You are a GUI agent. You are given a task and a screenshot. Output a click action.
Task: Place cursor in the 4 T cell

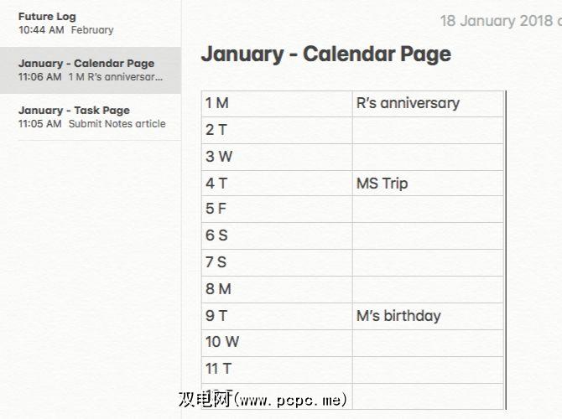(x=277, y=184)
